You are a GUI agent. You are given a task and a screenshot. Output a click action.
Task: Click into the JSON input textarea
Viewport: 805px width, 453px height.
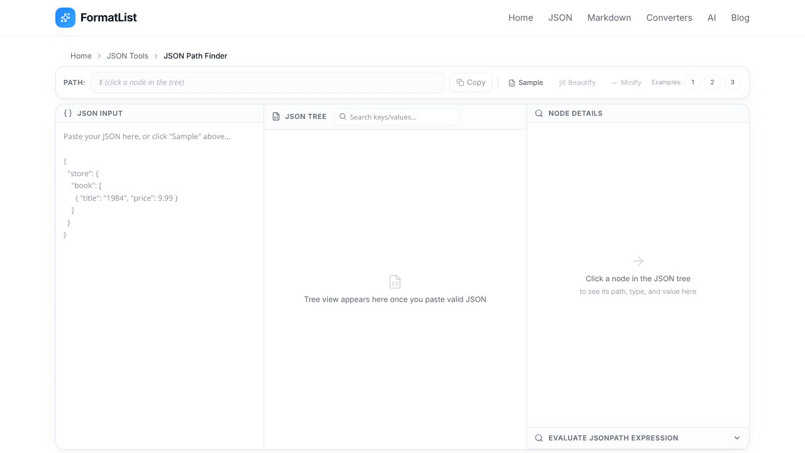click(160, 286)
